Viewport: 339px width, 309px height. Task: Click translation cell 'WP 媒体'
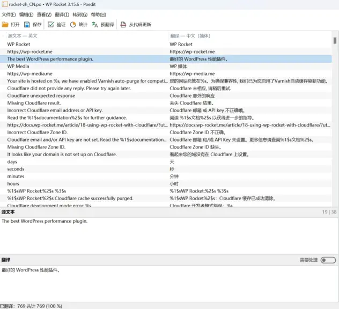click(178, 67)
